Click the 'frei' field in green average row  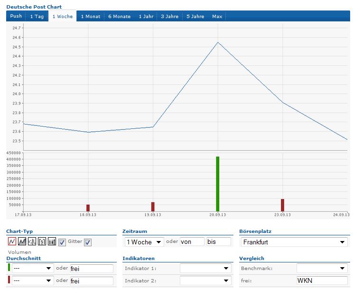(92, 269)
